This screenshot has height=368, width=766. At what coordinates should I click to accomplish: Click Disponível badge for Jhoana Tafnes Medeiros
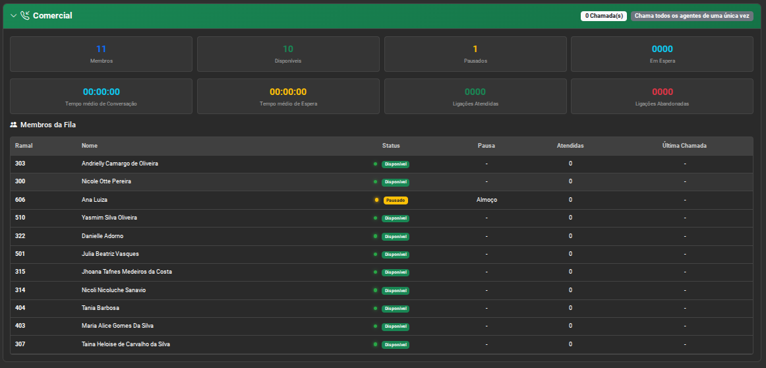point(396,272)
